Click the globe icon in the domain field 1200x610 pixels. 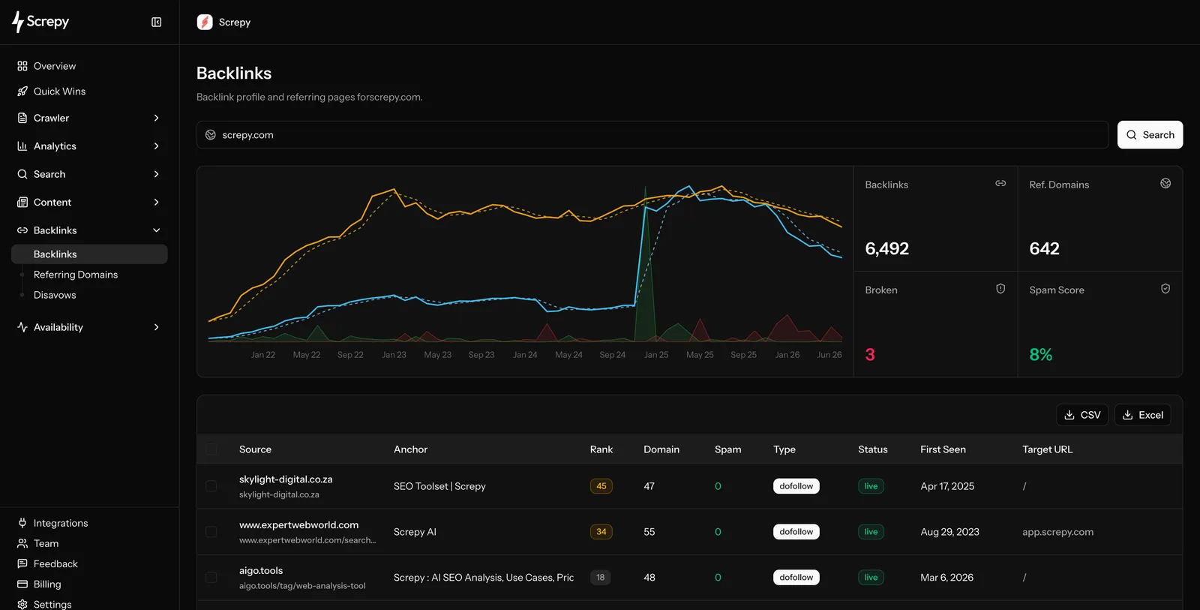click(211, 135)
